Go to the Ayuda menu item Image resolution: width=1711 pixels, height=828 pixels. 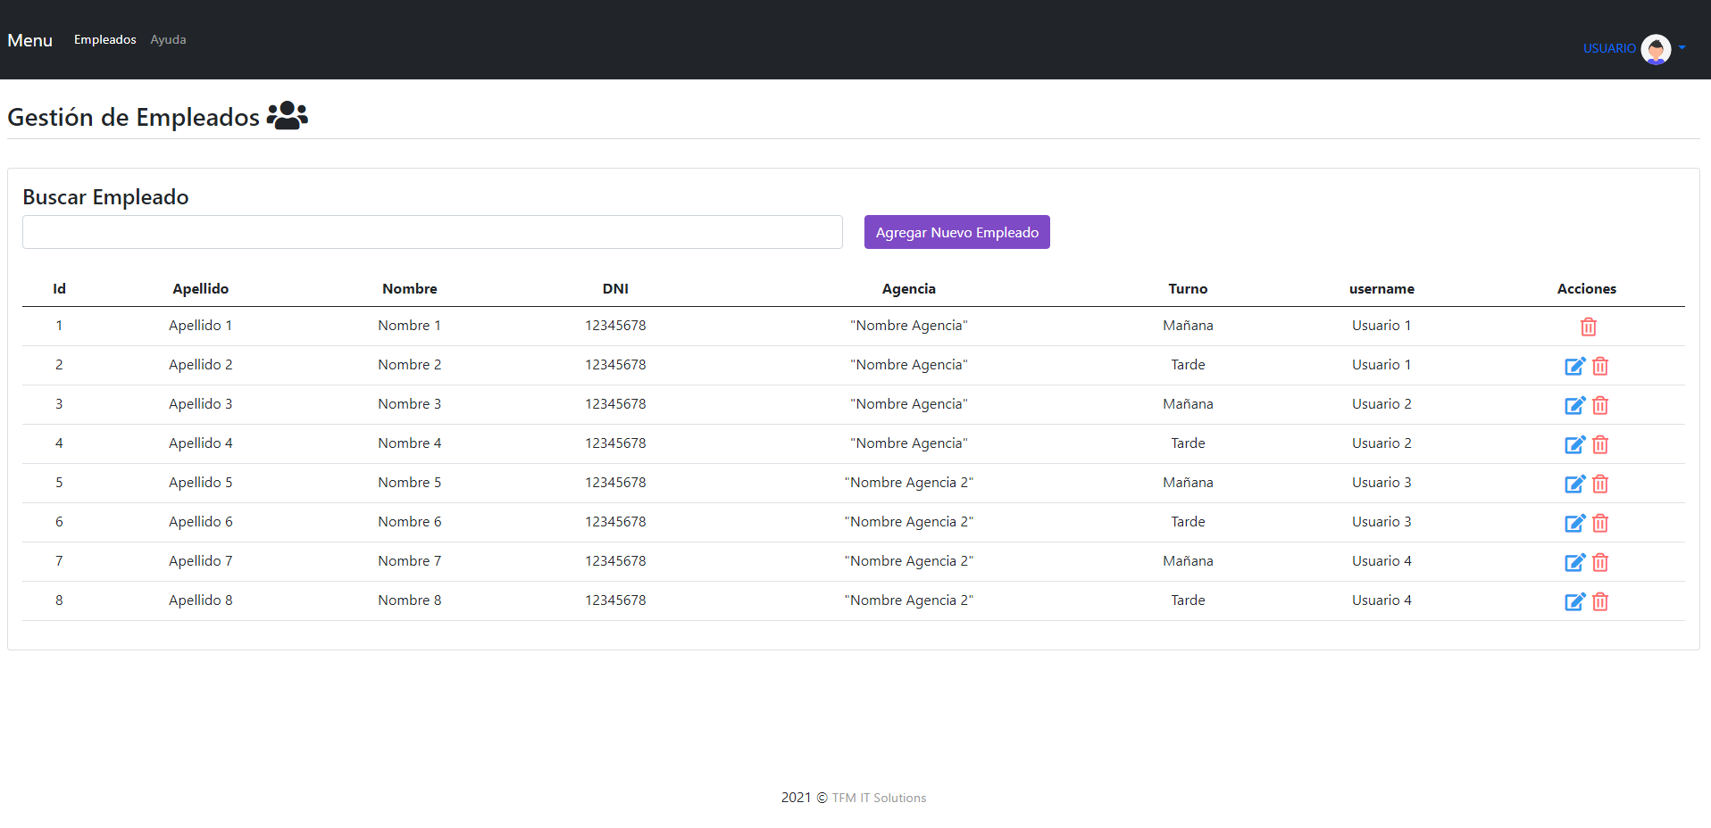click(168, 40)
